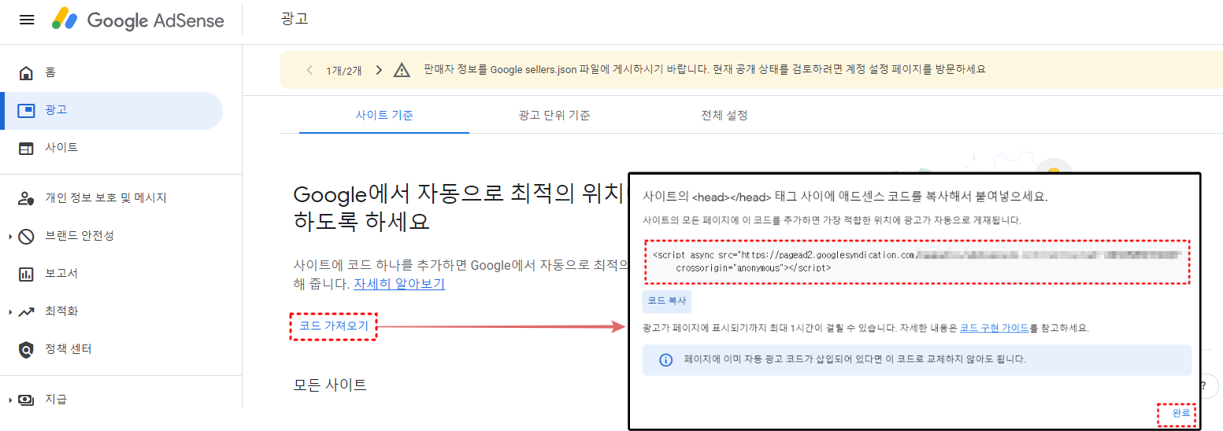Click the sellers.json notification message text

704,69
